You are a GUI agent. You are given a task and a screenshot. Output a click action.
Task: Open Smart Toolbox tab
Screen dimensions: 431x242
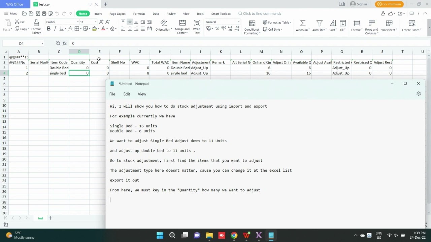click(x=221, y=13)
